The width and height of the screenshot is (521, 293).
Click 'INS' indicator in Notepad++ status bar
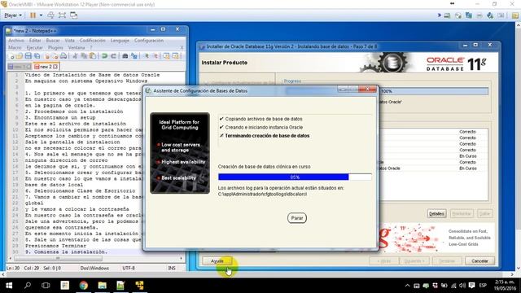(172, 268)
